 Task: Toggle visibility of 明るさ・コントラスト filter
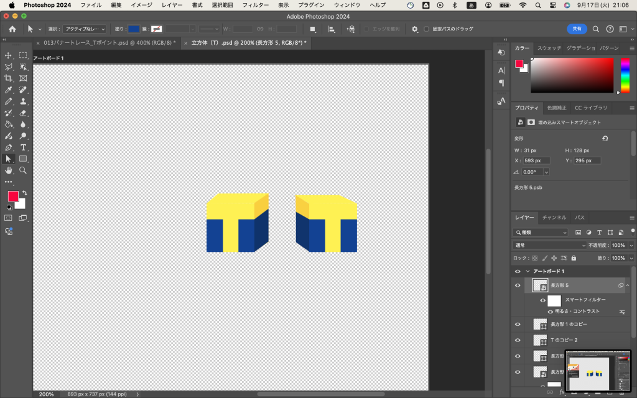click(x=550, y=311)
